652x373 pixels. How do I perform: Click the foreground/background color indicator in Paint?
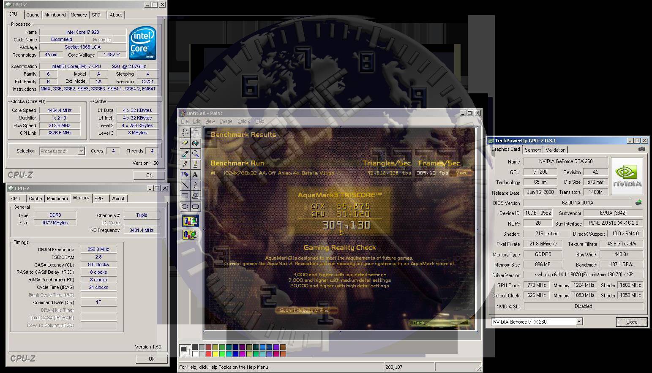(x=184, y=350)
